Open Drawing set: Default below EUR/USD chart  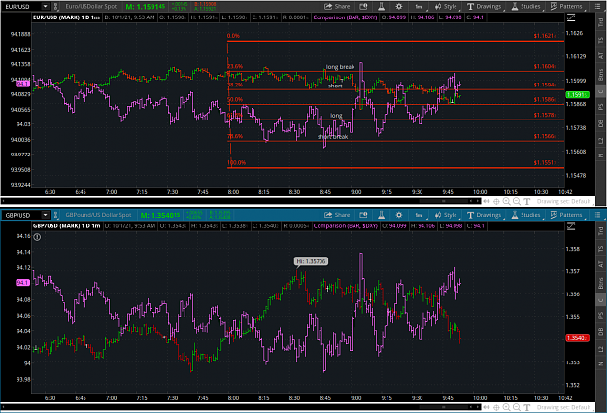click(563, 201)
